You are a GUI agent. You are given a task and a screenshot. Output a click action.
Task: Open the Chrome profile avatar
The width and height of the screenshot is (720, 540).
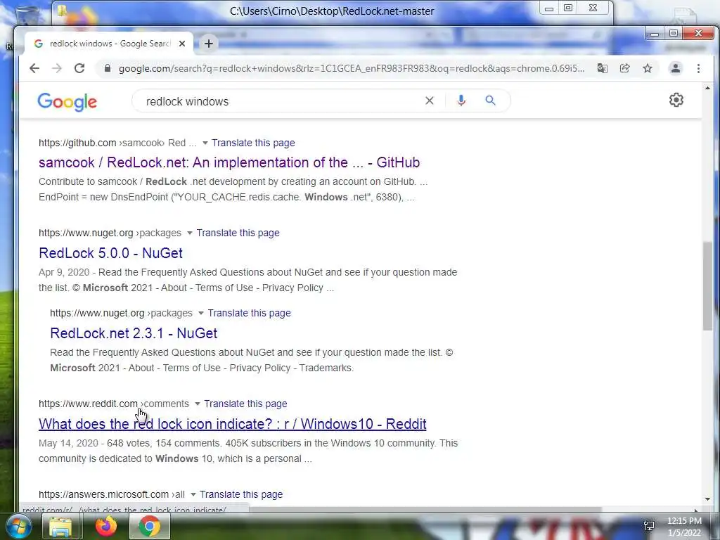tap(676, 68)
